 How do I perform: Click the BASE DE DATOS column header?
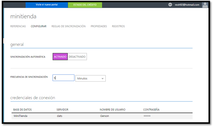pyautogui.click(x=22, y=110)
